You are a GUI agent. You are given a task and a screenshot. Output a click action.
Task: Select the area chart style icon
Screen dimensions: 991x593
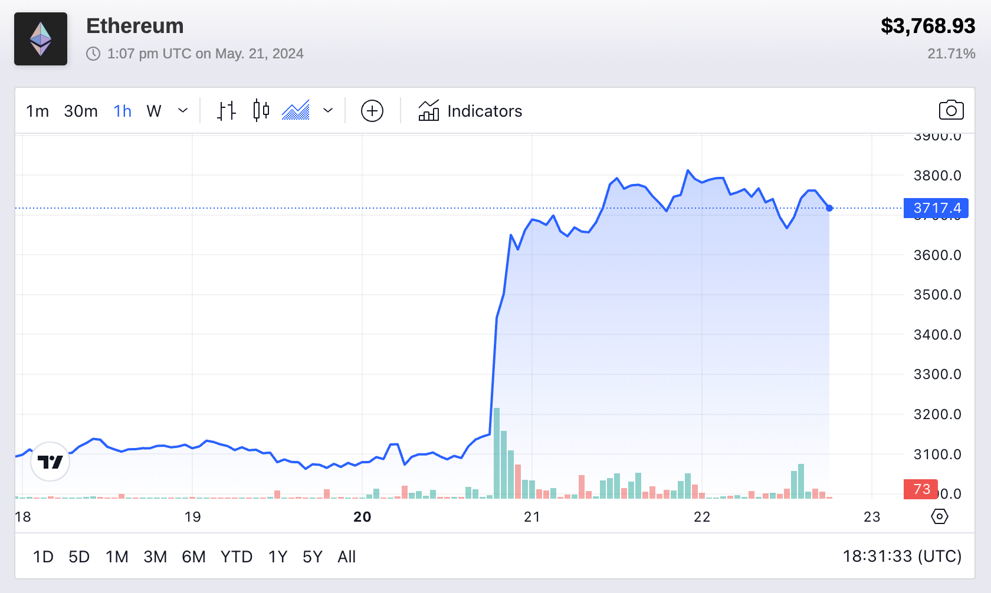point(296,111)
